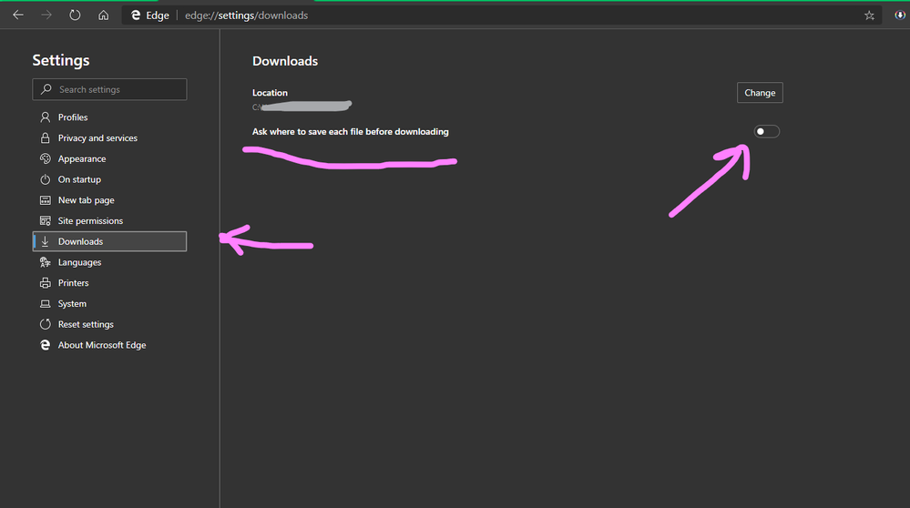This screenshot has height=508, width=910.
Task: Open Reset settings page
Action: click(x=109, y=324)
